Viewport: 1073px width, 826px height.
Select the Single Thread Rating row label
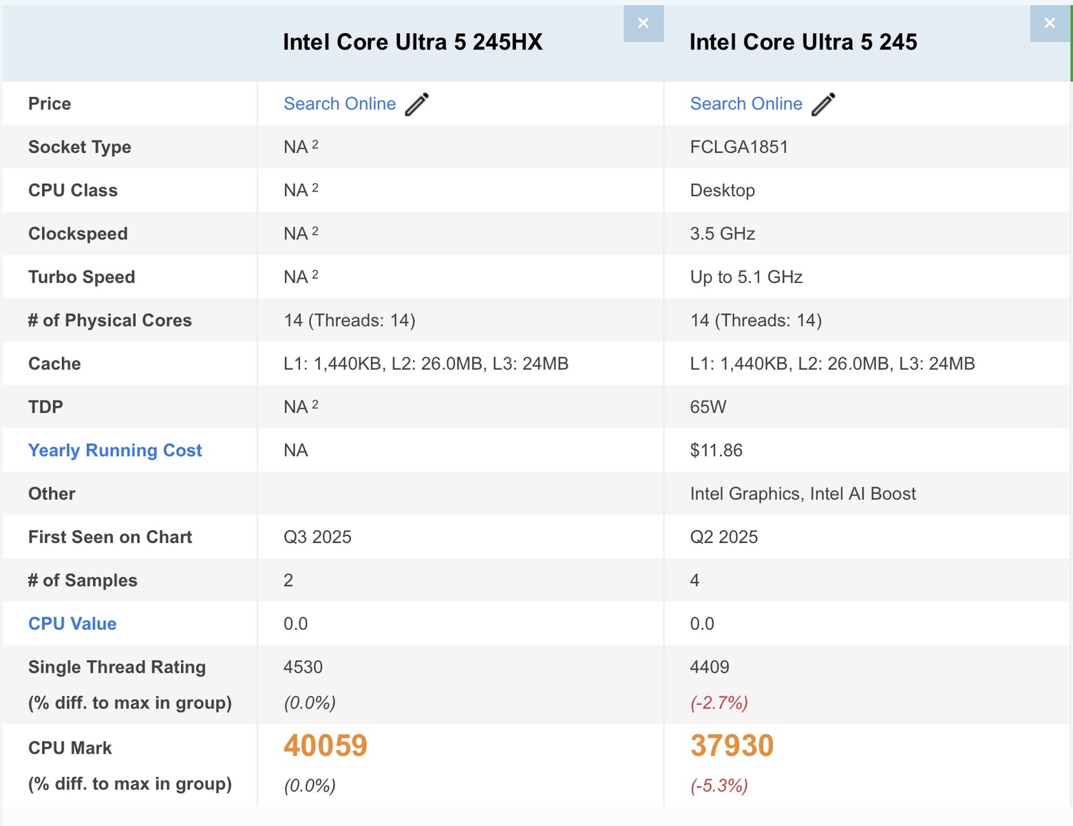coord(116,666)
